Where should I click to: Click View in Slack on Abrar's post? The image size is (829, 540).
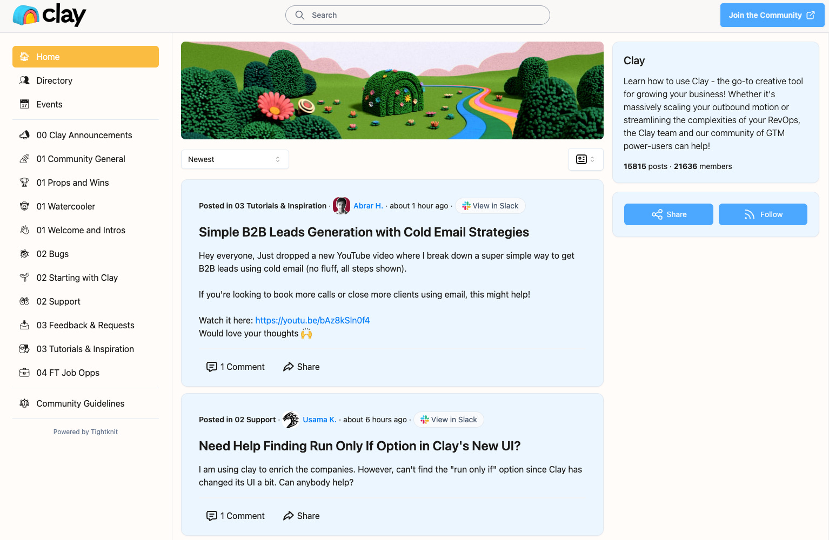click(x=490, y=206)
